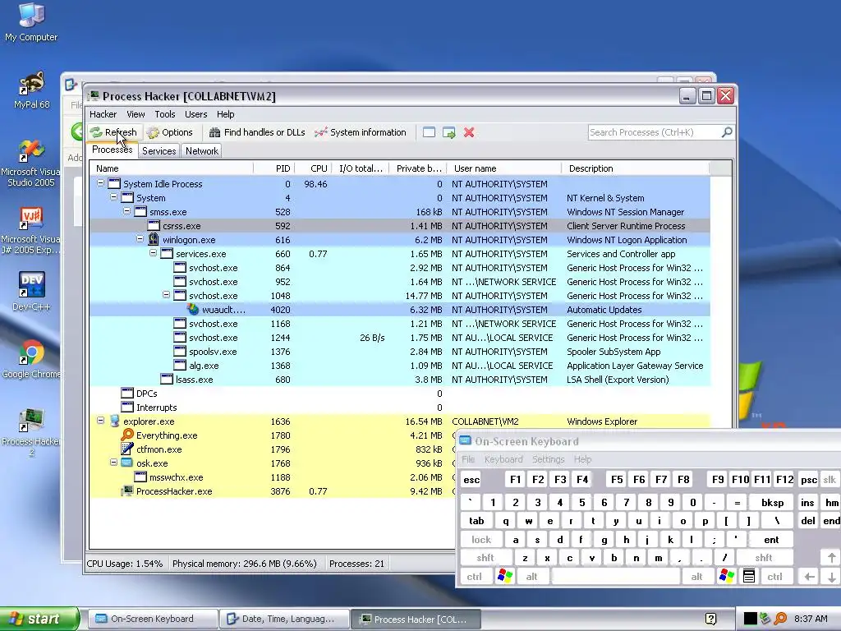
Task: Click the esc key on On-Screen Keyboard
Action: (471, 480)
